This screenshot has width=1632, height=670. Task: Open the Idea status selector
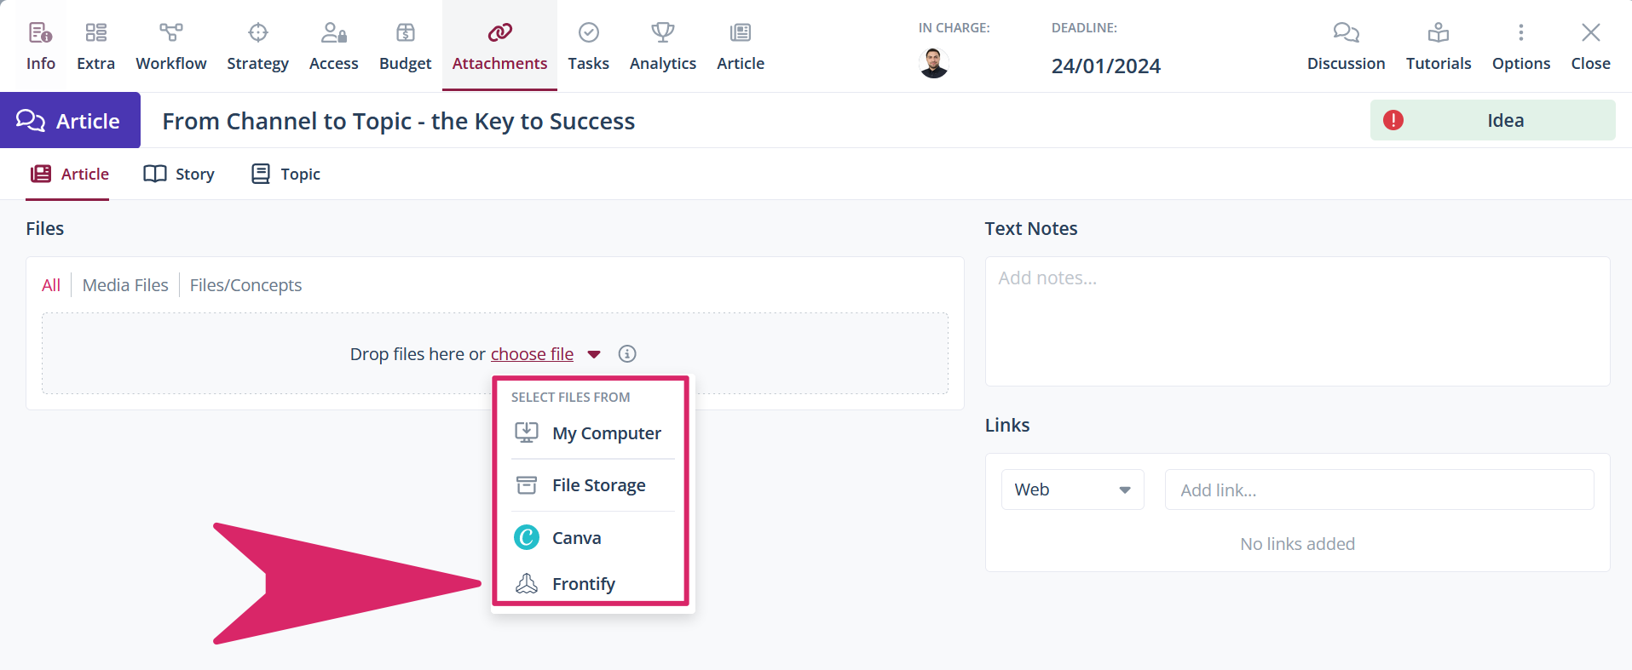point(1492,121)
